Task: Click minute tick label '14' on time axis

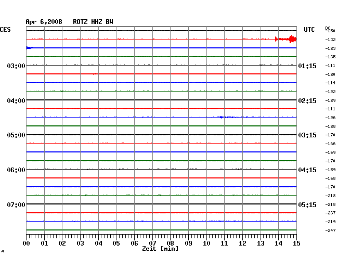Action: [278, 243]
